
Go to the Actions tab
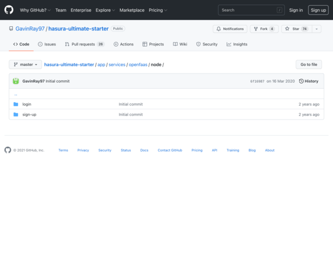click(x=124, y=44)
